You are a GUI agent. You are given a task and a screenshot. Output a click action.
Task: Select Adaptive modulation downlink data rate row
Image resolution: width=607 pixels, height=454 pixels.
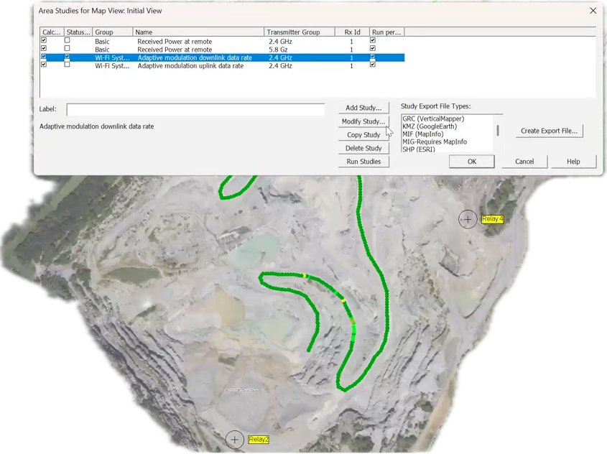pyautogui.click(x=222, y=57)
